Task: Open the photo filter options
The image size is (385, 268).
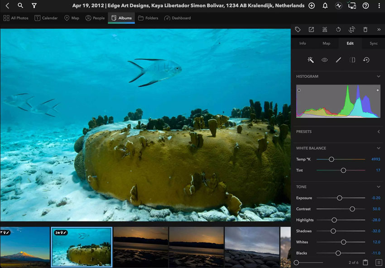Action: tap(34, 6)
